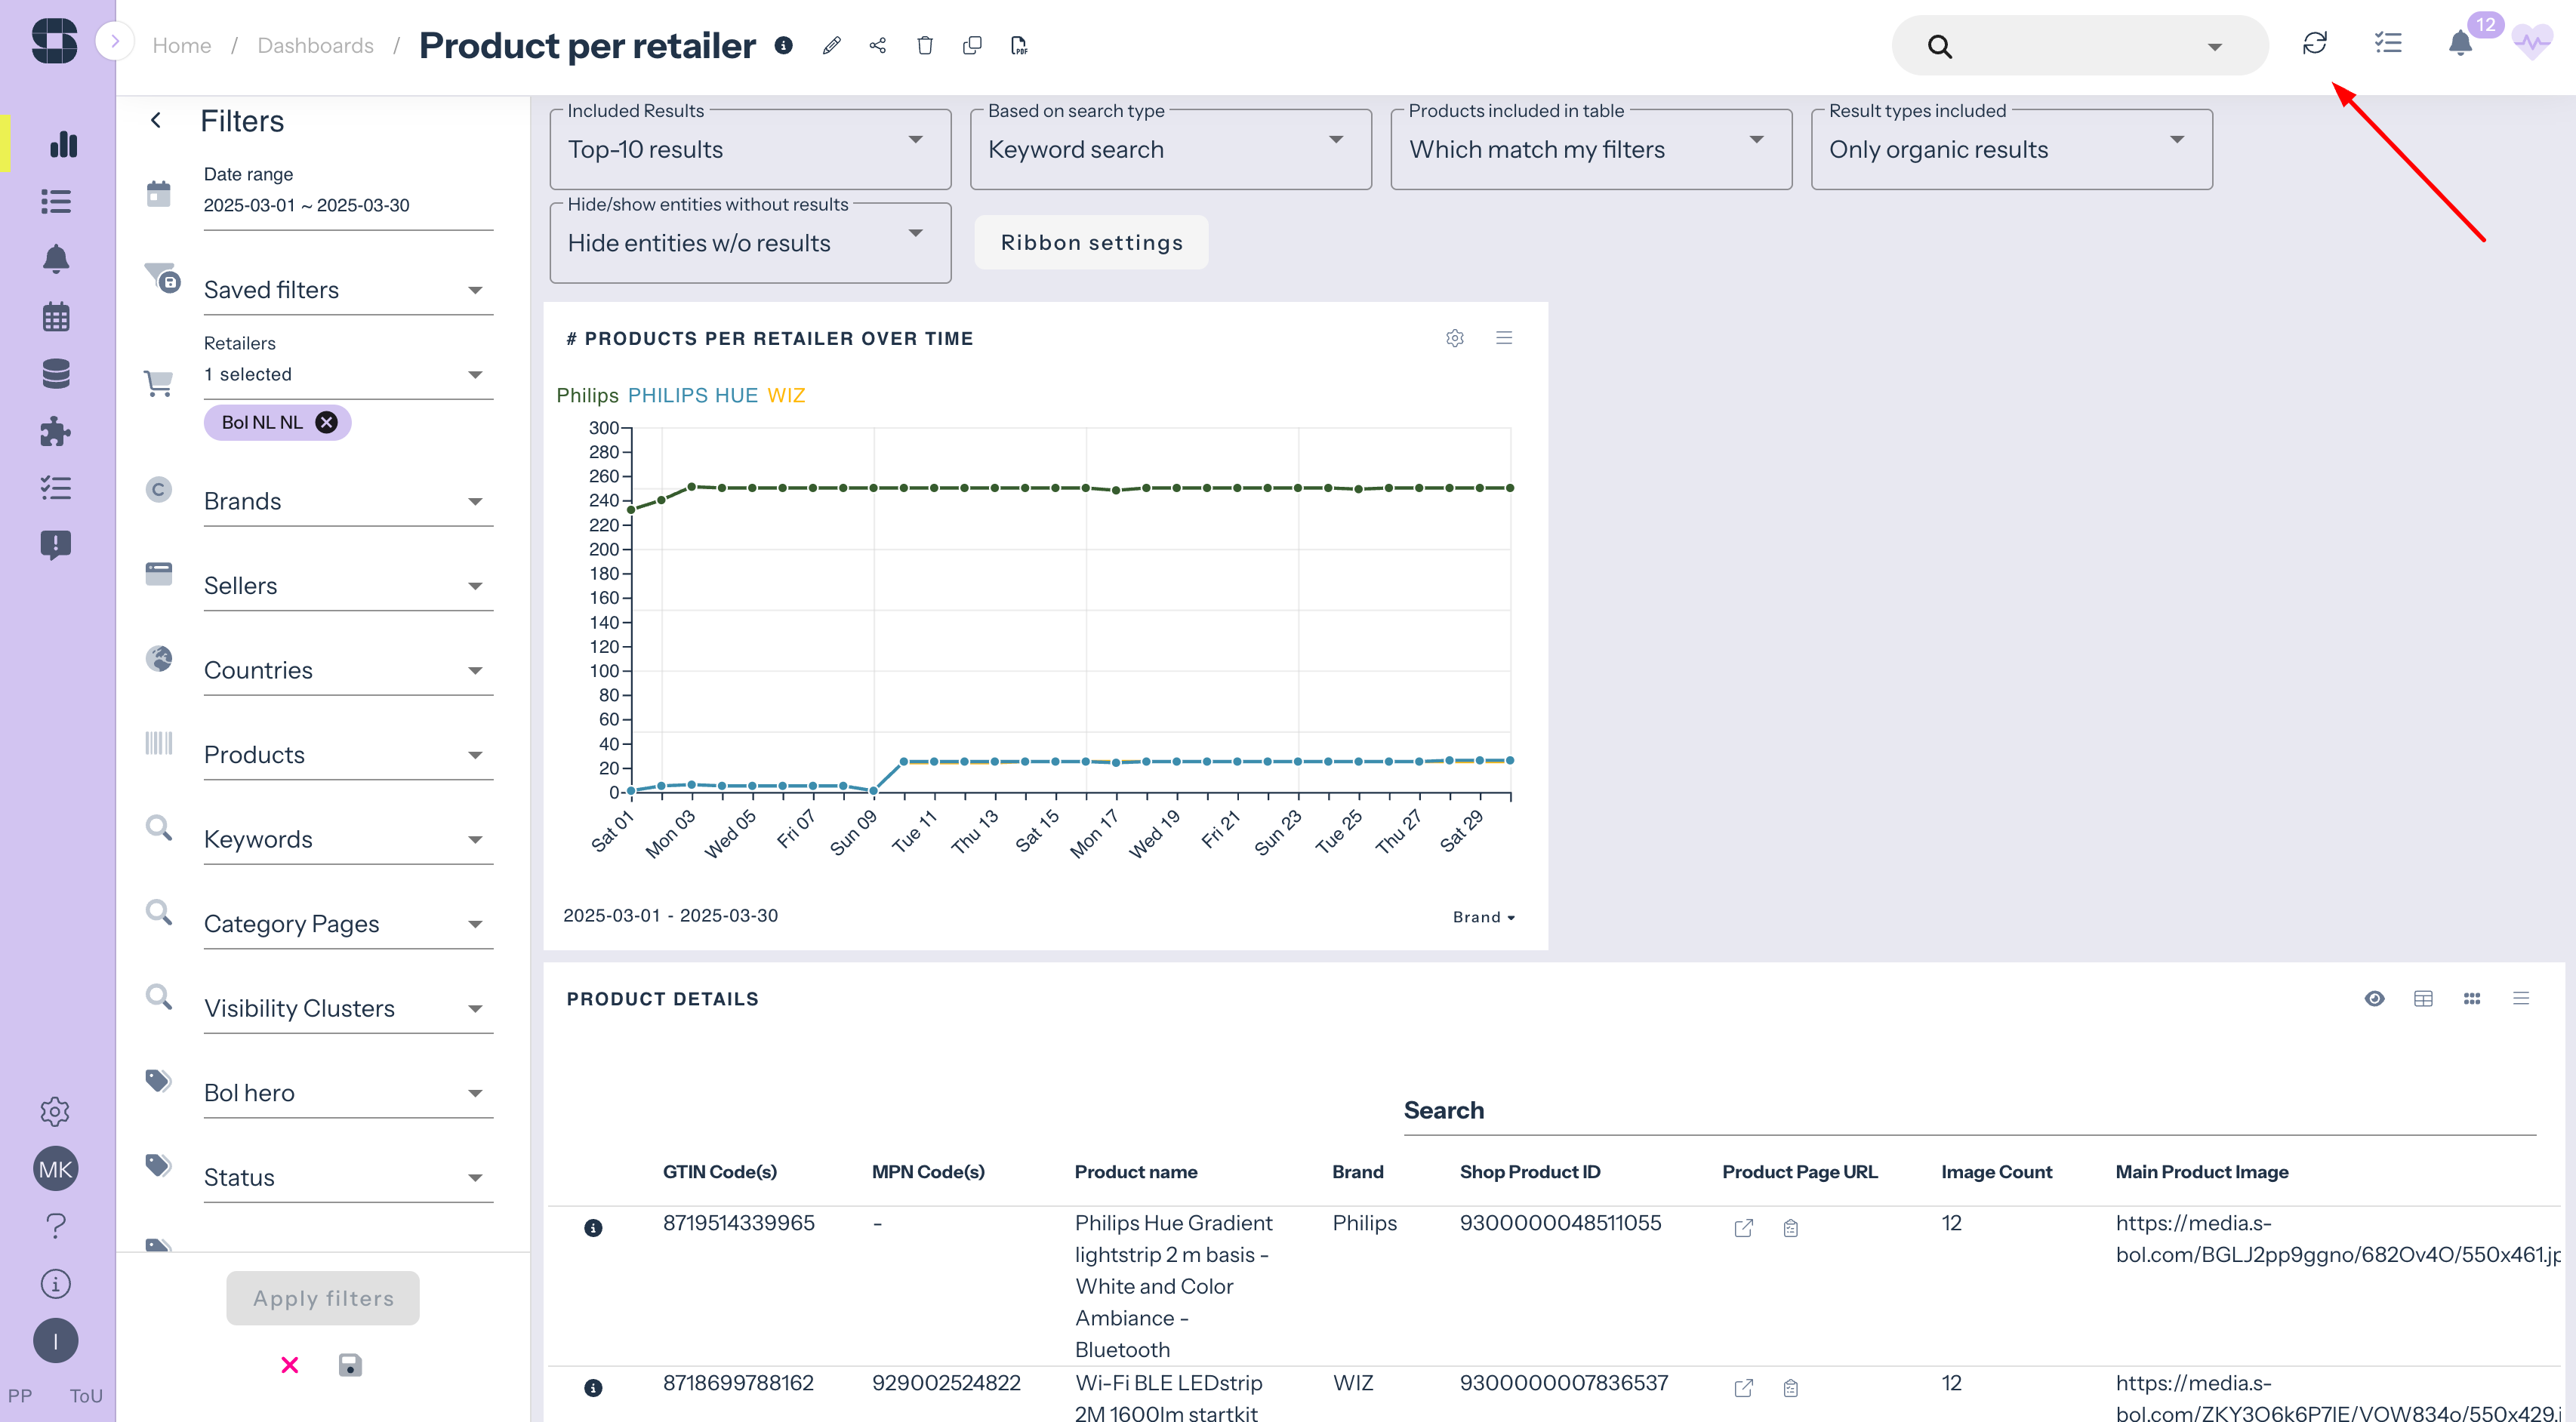
Task: Open Result types included dropdown
Action: [2011, 149]
